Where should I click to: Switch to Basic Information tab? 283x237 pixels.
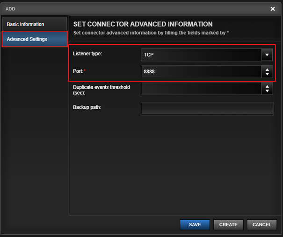click(35, 24)
